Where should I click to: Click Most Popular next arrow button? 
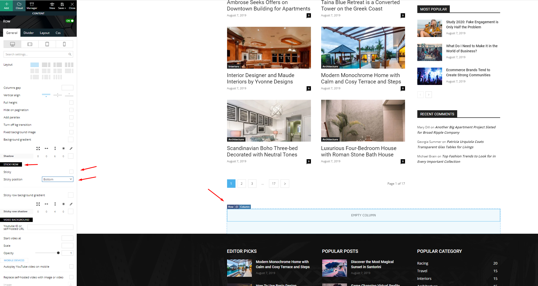pyautogui.click(x=429, y=95)
